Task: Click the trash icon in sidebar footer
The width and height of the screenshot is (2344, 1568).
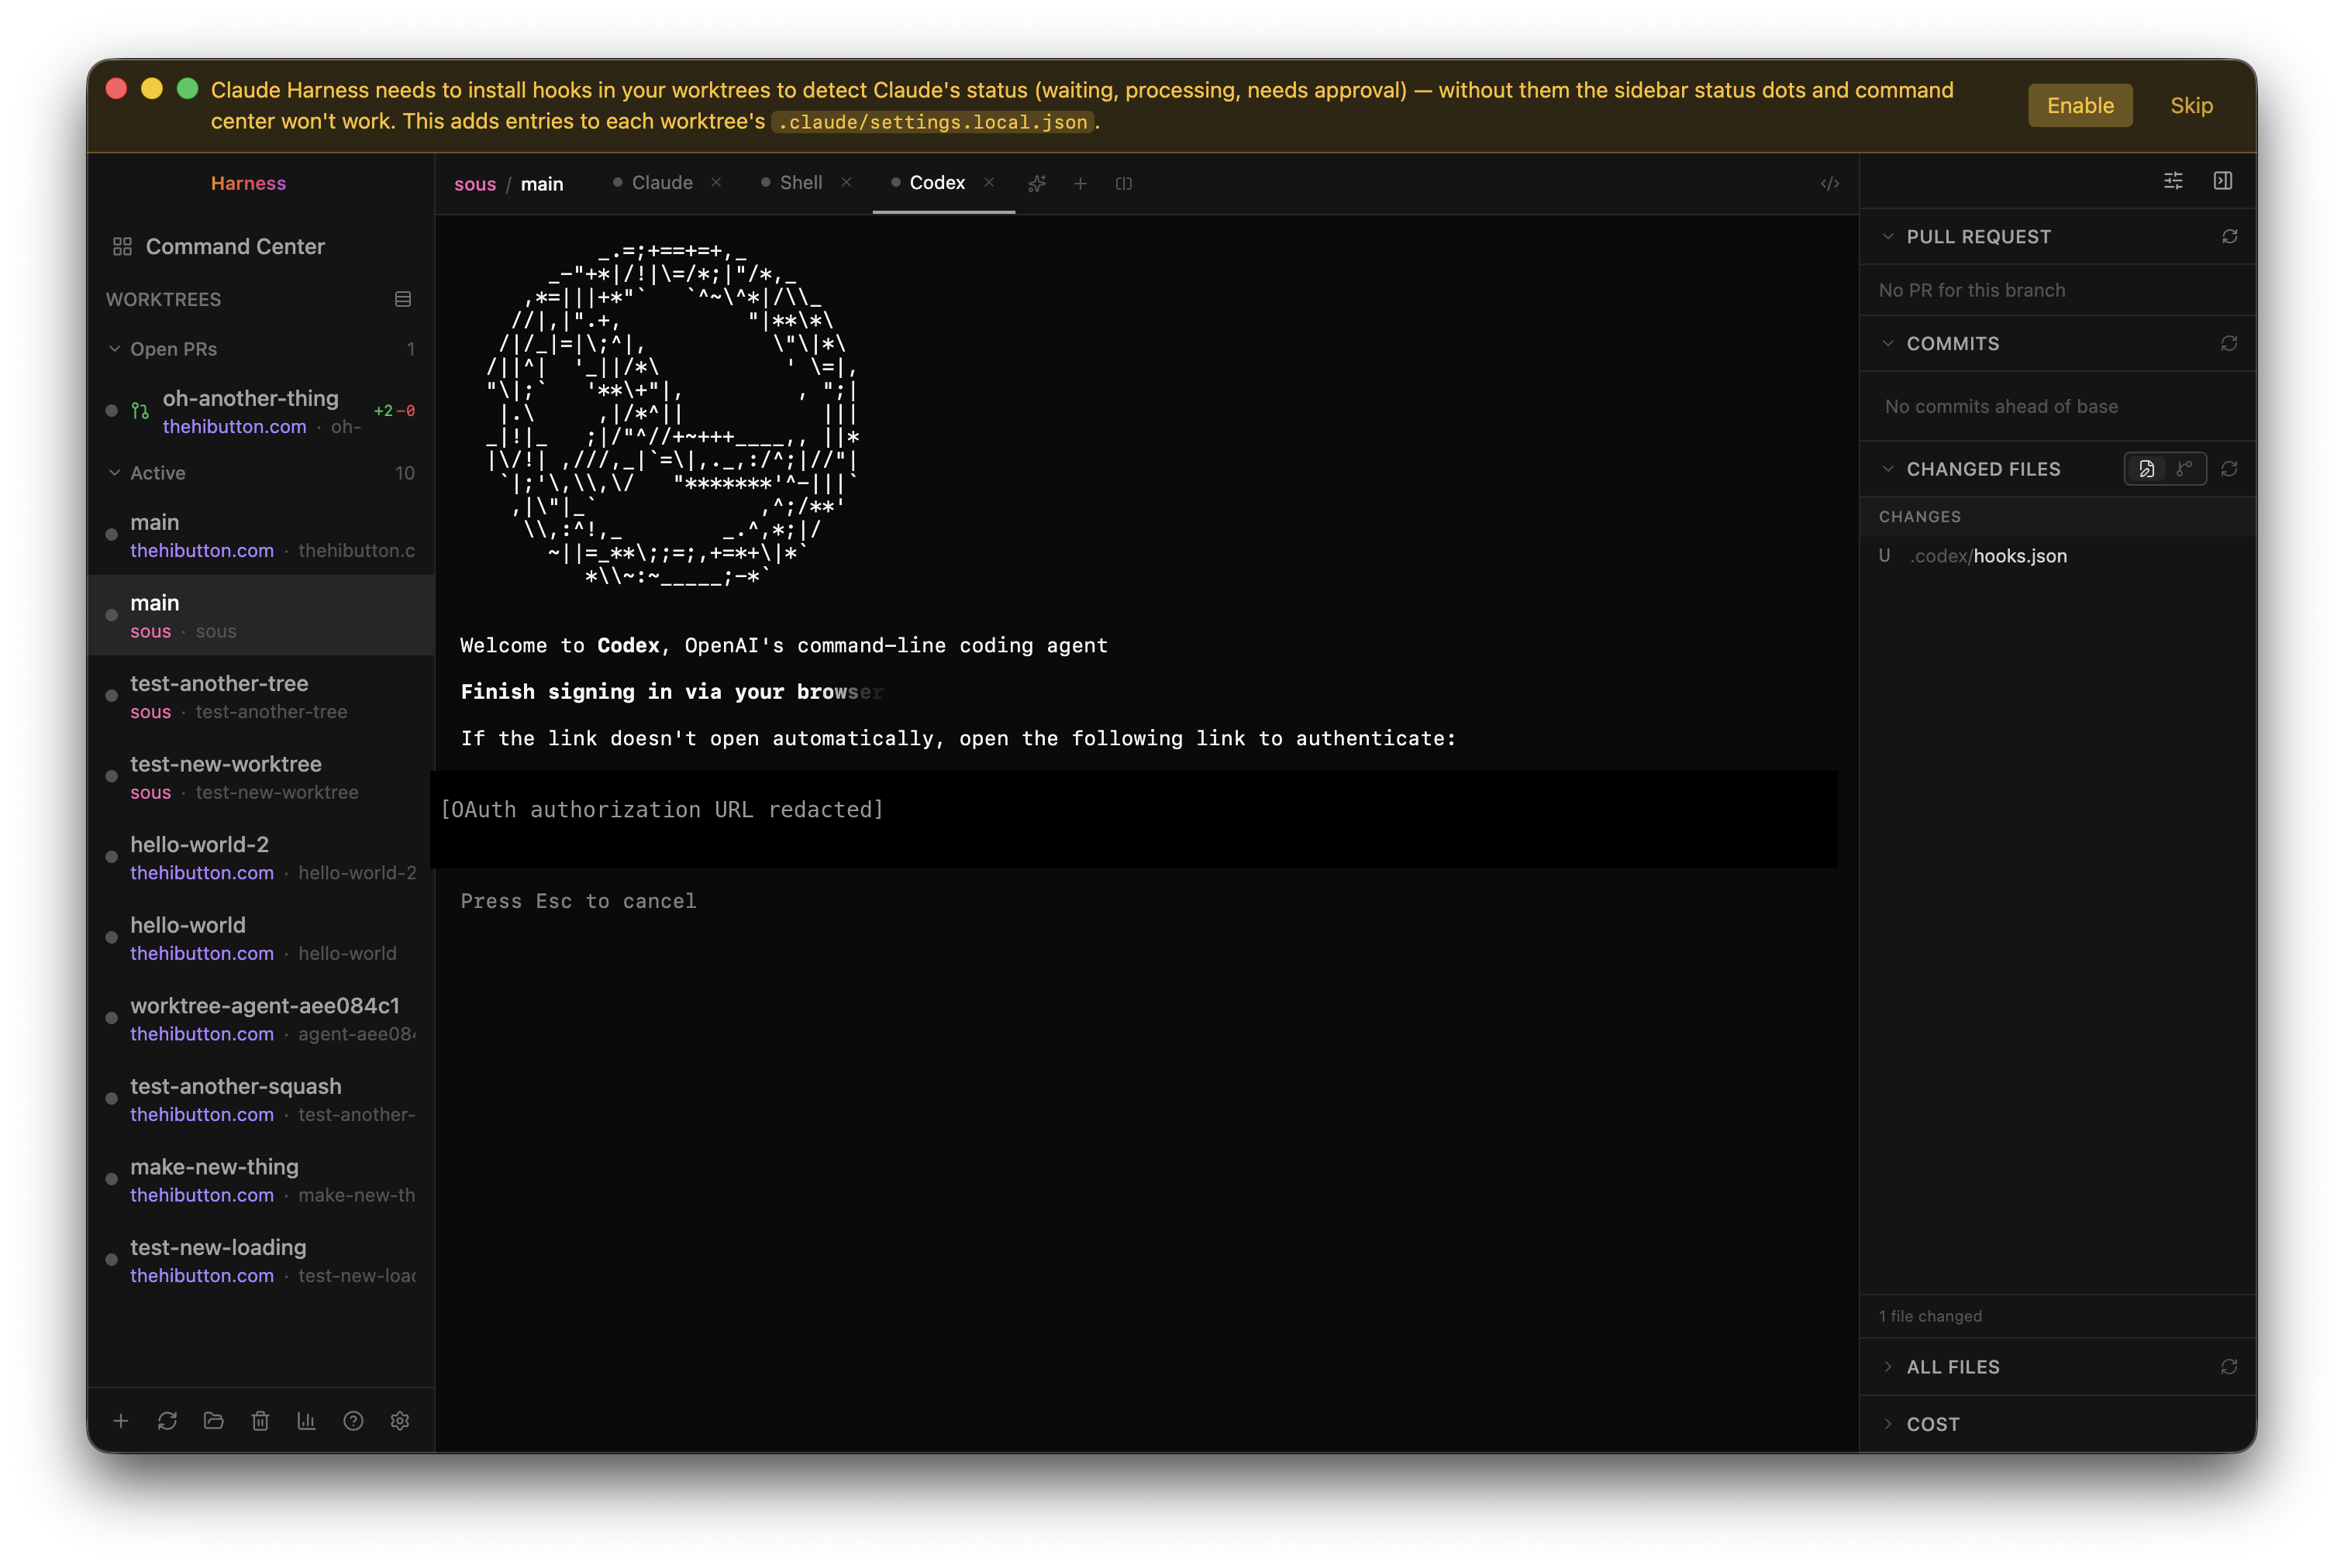Action: click(x=260, y=1421)
